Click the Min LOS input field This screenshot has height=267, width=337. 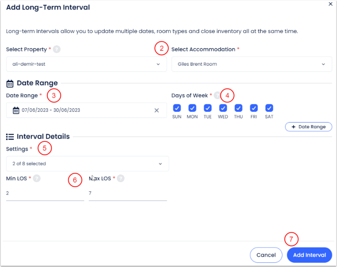click(45, 193)
